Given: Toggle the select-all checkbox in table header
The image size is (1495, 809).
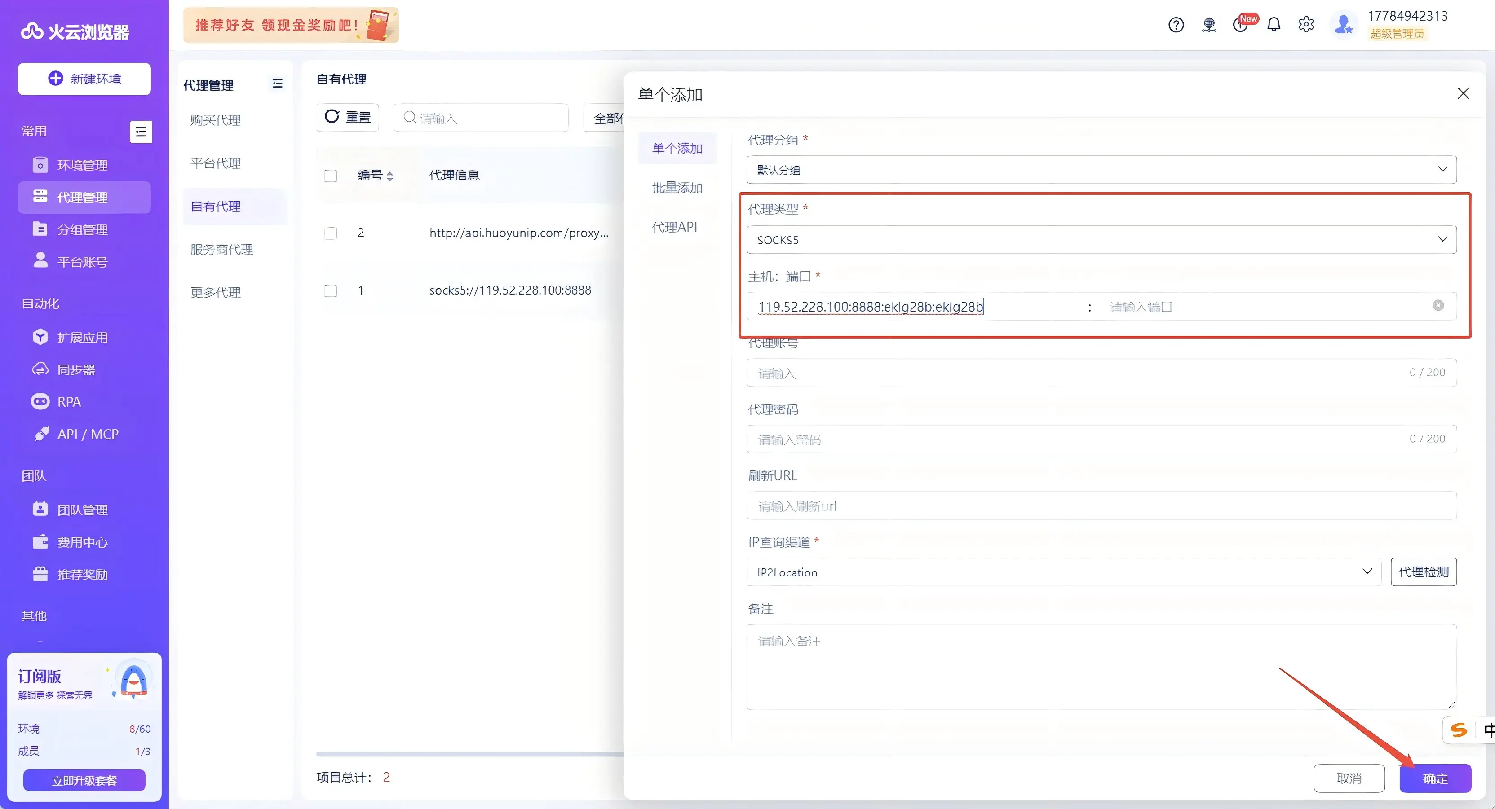Looking at the screenshot, I should pyautogui.click(x=331, y=176).
